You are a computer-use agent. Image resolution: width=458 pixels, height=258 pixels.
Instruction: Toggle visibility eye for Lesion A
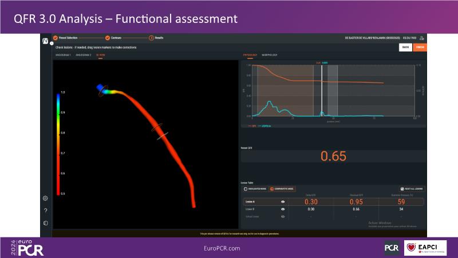pyautogui.click(x=282, y=202)
